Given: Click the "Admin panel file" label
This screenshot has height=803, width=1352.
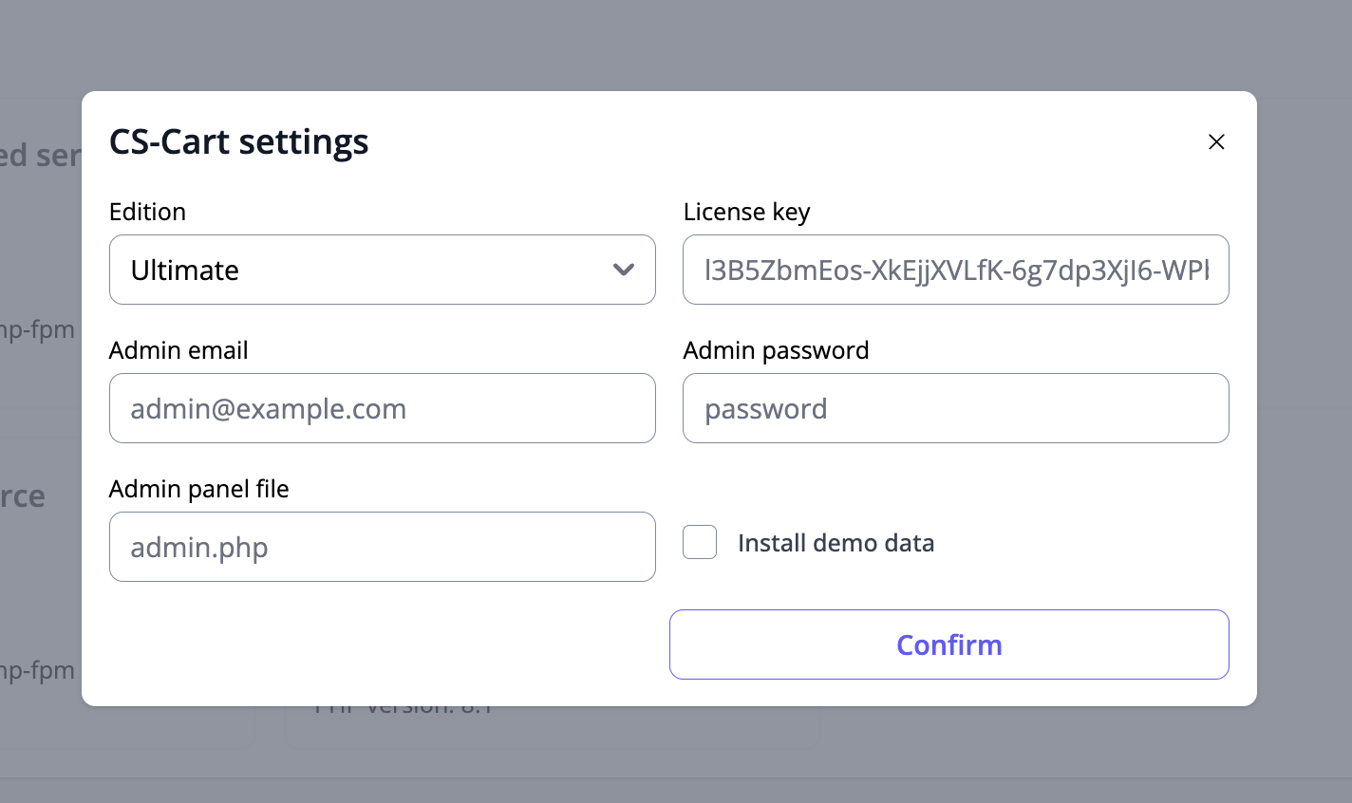Looking at the screenshot, I should pos(198,489).
